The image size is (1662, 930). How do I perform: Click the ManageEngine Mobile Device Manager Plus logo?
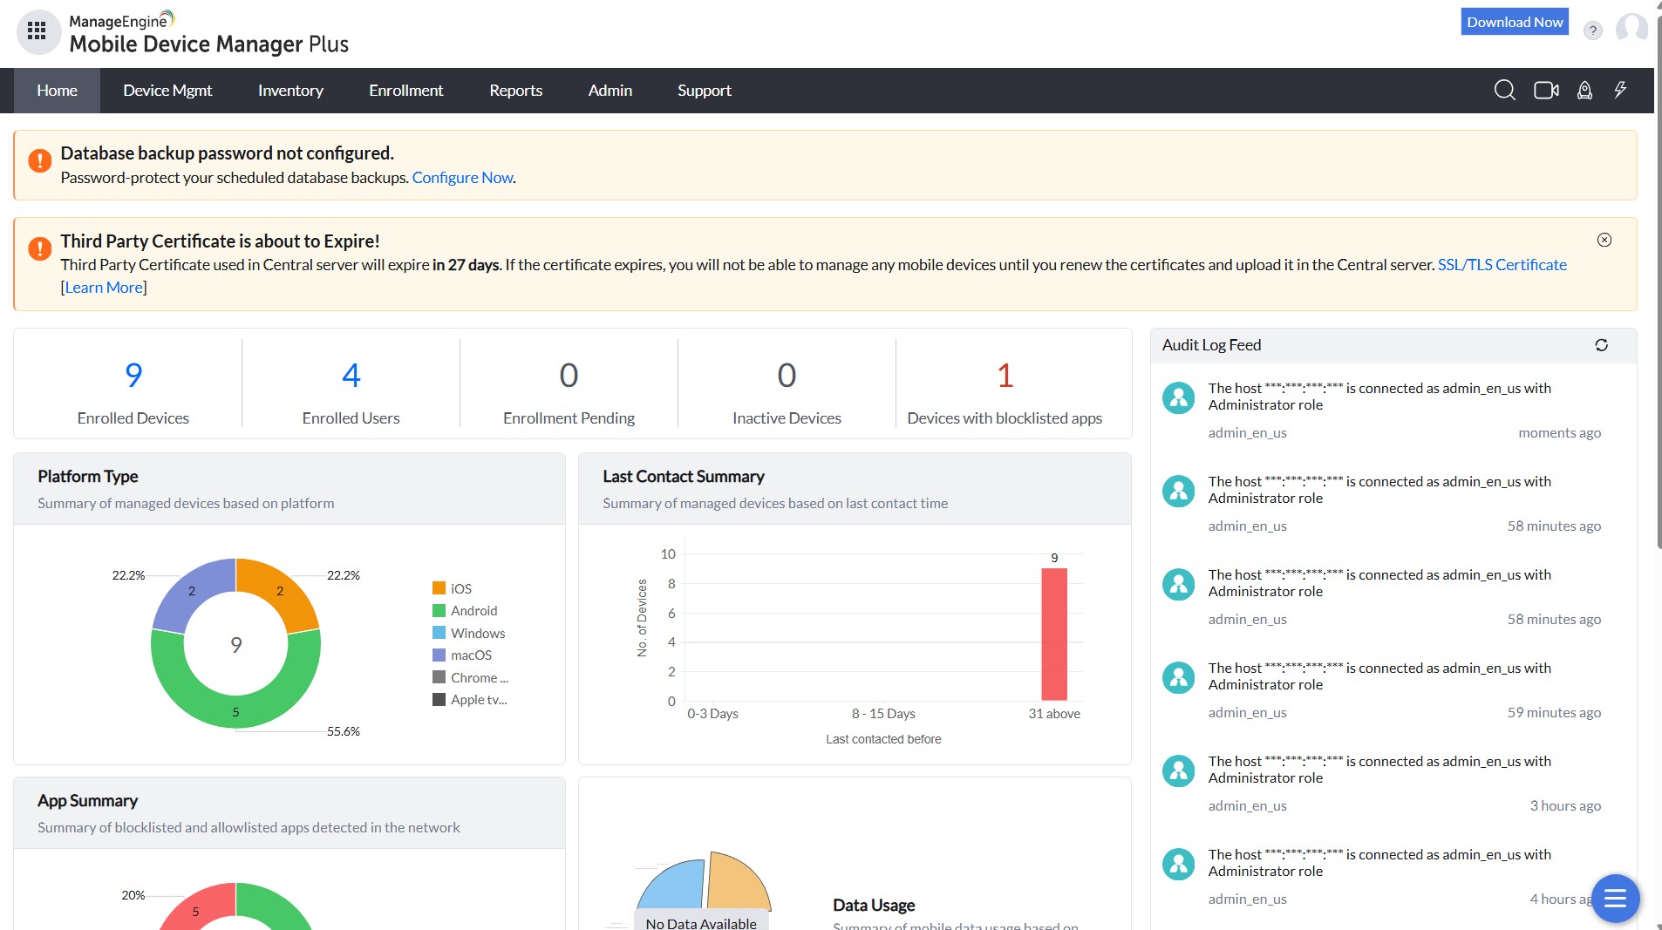(209, 33)
